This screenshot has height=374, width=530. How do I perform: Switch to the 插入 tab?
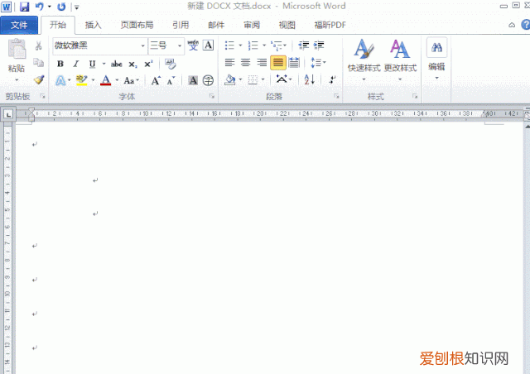(93, 25)
